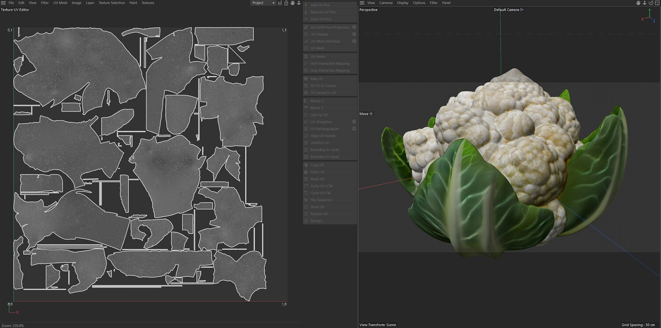Screen dimensions: 661x328
Task: Click the Unstitch UV command
Action: click(x=330, y=143)
